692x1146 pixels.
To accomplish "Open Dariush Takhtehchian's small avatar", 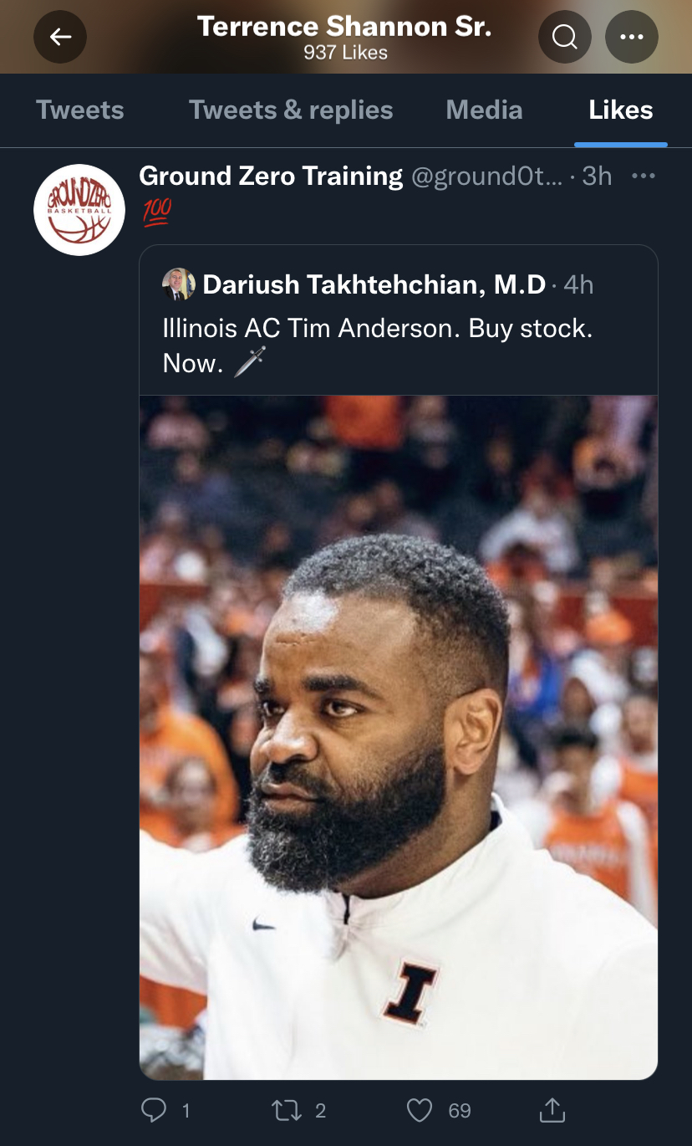I will click(179, 284).
